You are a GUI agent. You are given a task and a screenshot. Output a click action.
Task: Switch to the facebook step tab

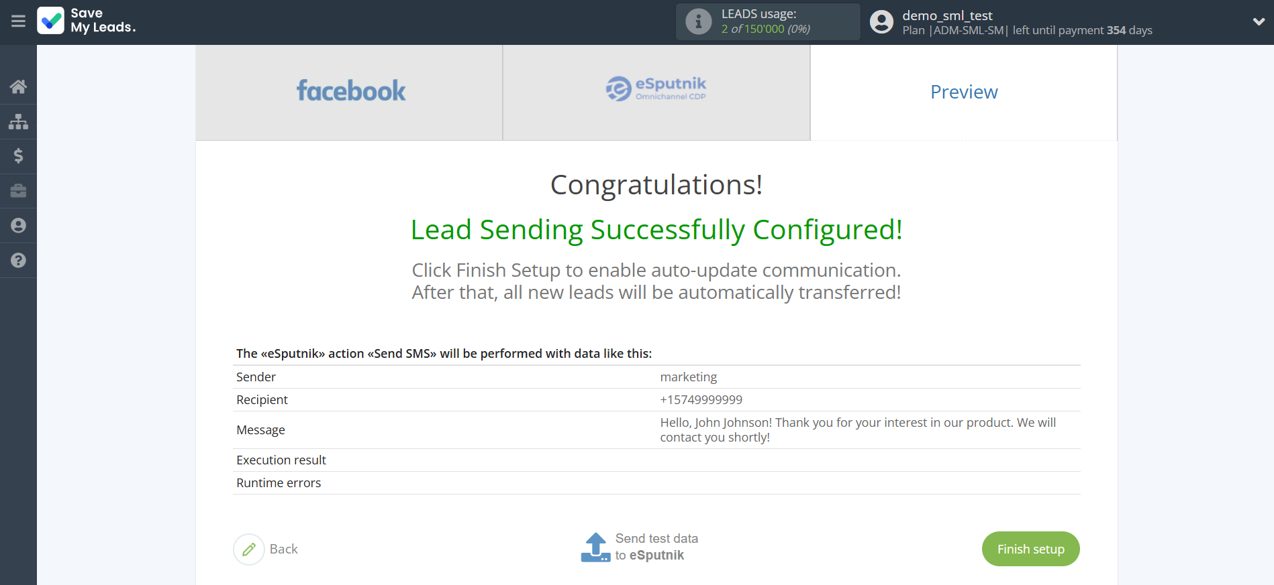click(350, 92)
